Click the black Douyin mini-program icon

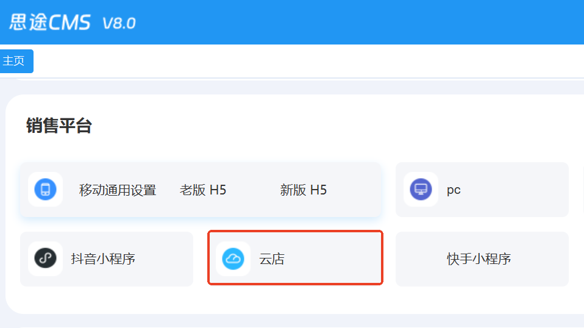[45, 258]
